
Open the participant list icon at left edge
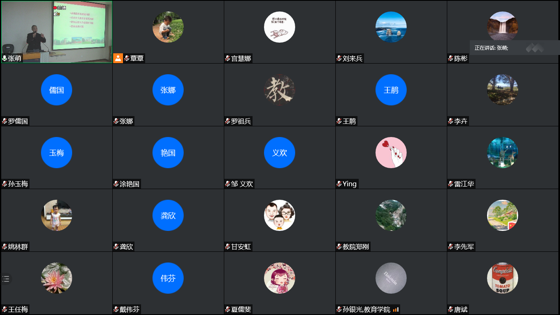click(6, 279)
